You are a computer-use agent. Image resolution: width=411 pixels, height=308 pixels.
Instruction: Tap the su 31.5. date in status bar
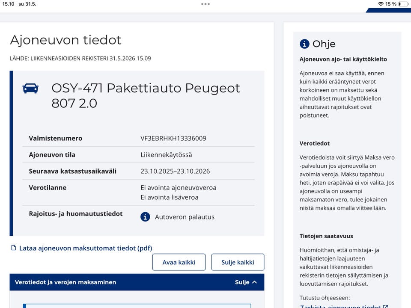(x=27, y=4)
